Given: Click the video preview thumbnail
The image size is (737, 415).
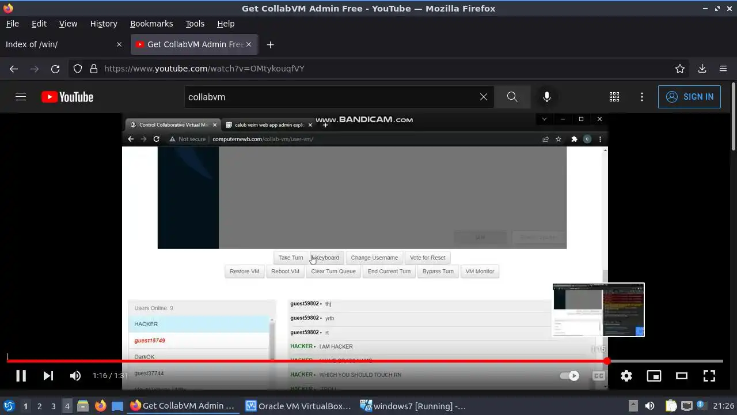Looking at the screenshot, I should point(598,310).
